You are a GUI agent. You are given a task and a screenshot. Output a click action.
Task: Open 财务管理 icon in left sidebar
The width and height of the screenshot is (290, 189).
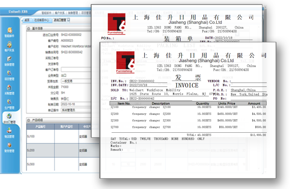(9, 148)
